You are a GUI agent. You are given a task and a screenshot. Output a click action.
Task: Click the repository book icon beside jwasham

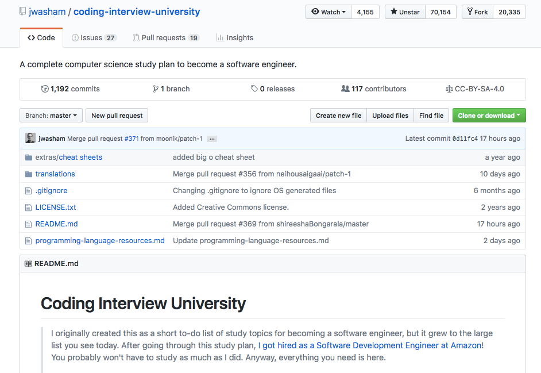point(22,11)
